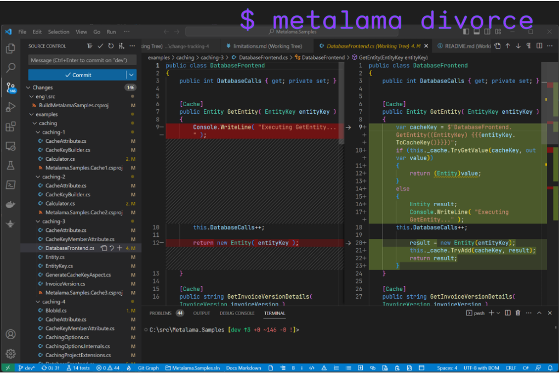Open the Remote Explorer view

click(11, 146)
